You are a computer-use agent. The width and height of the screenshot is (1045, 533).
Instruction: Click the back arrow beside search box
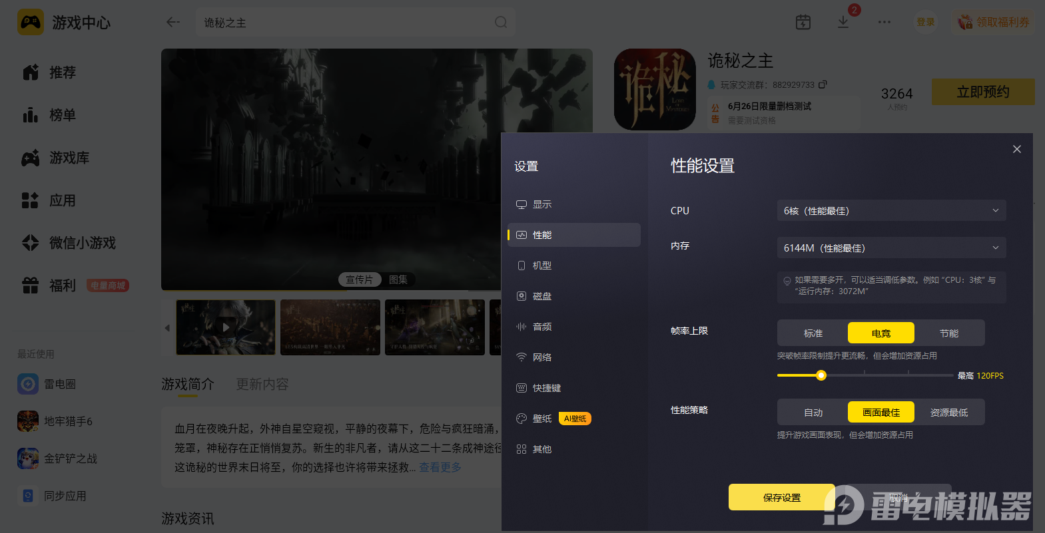(173, 22)
